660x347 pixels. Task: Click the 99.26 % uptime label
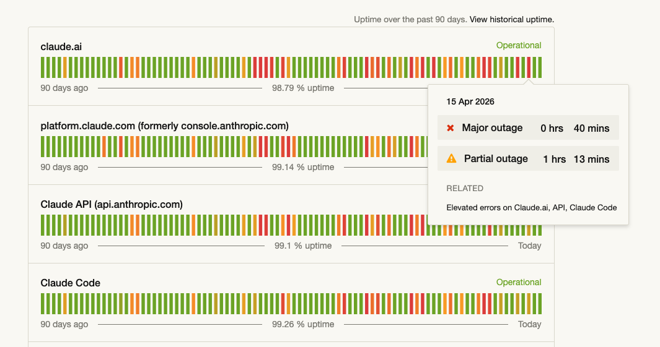click(303, 324)
